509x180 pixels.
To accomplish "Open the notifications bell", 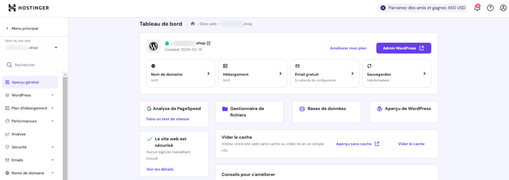I will [x=477, y=8].
